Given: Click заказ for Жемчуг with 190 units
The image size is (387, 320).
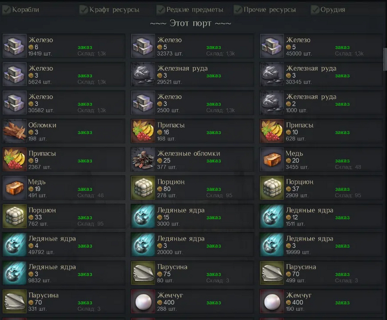Looking at the screenshot, I should pos(342,302).
